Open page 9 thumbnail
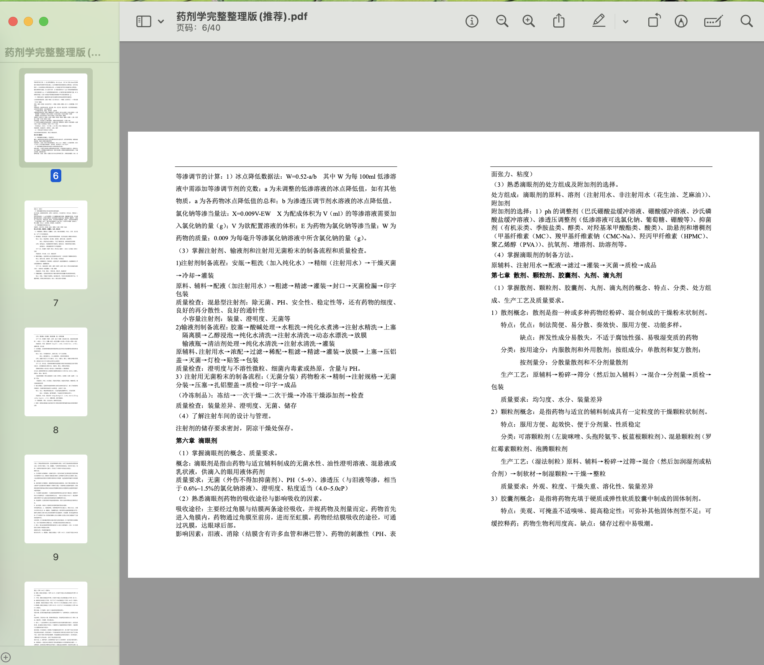The width and height of the screenshot is (764, 665). (56, 499)
